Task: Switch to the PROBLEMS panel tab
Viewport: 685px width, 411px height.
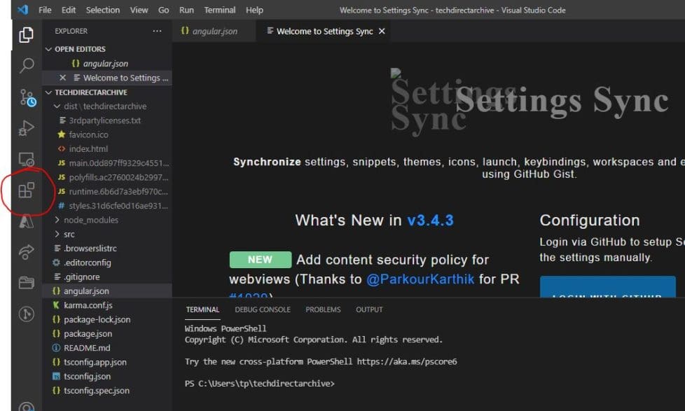Action: pyautogui.click(x=323, y=309)
